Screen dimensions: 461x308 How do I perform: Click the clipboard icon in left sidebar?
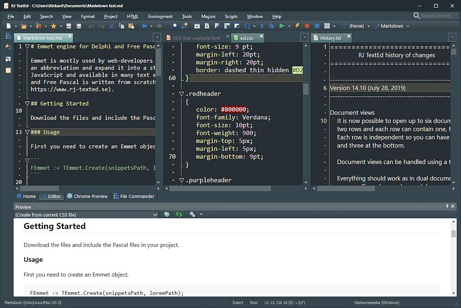tap(8, 70)
